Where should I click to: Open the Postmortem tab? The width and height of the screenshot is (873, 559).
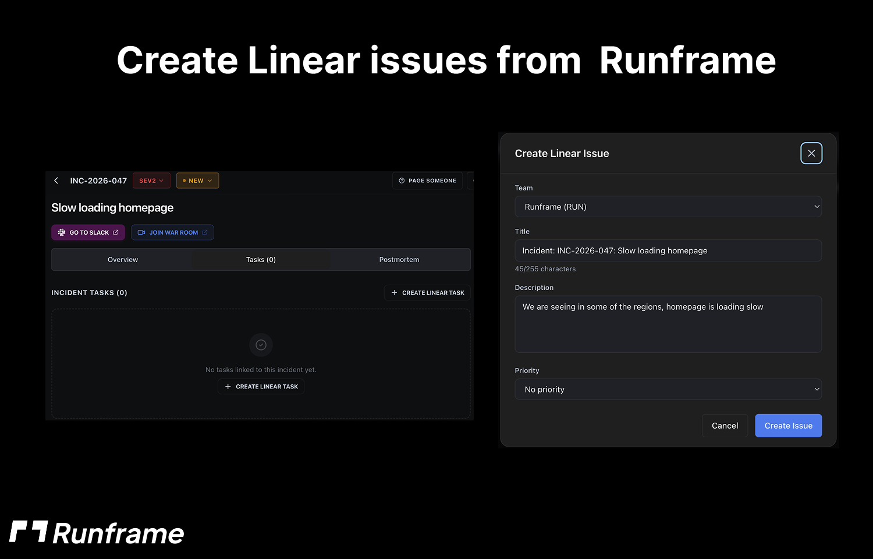click(399, 260)
